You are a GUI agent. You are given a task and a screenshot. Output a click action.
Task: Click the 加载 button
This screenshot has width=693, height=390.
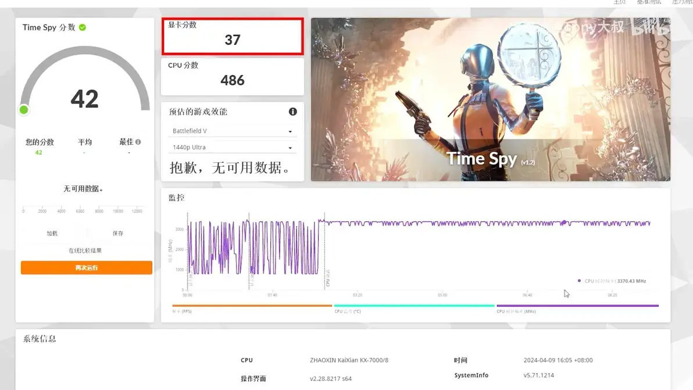[x=52, y=233]
